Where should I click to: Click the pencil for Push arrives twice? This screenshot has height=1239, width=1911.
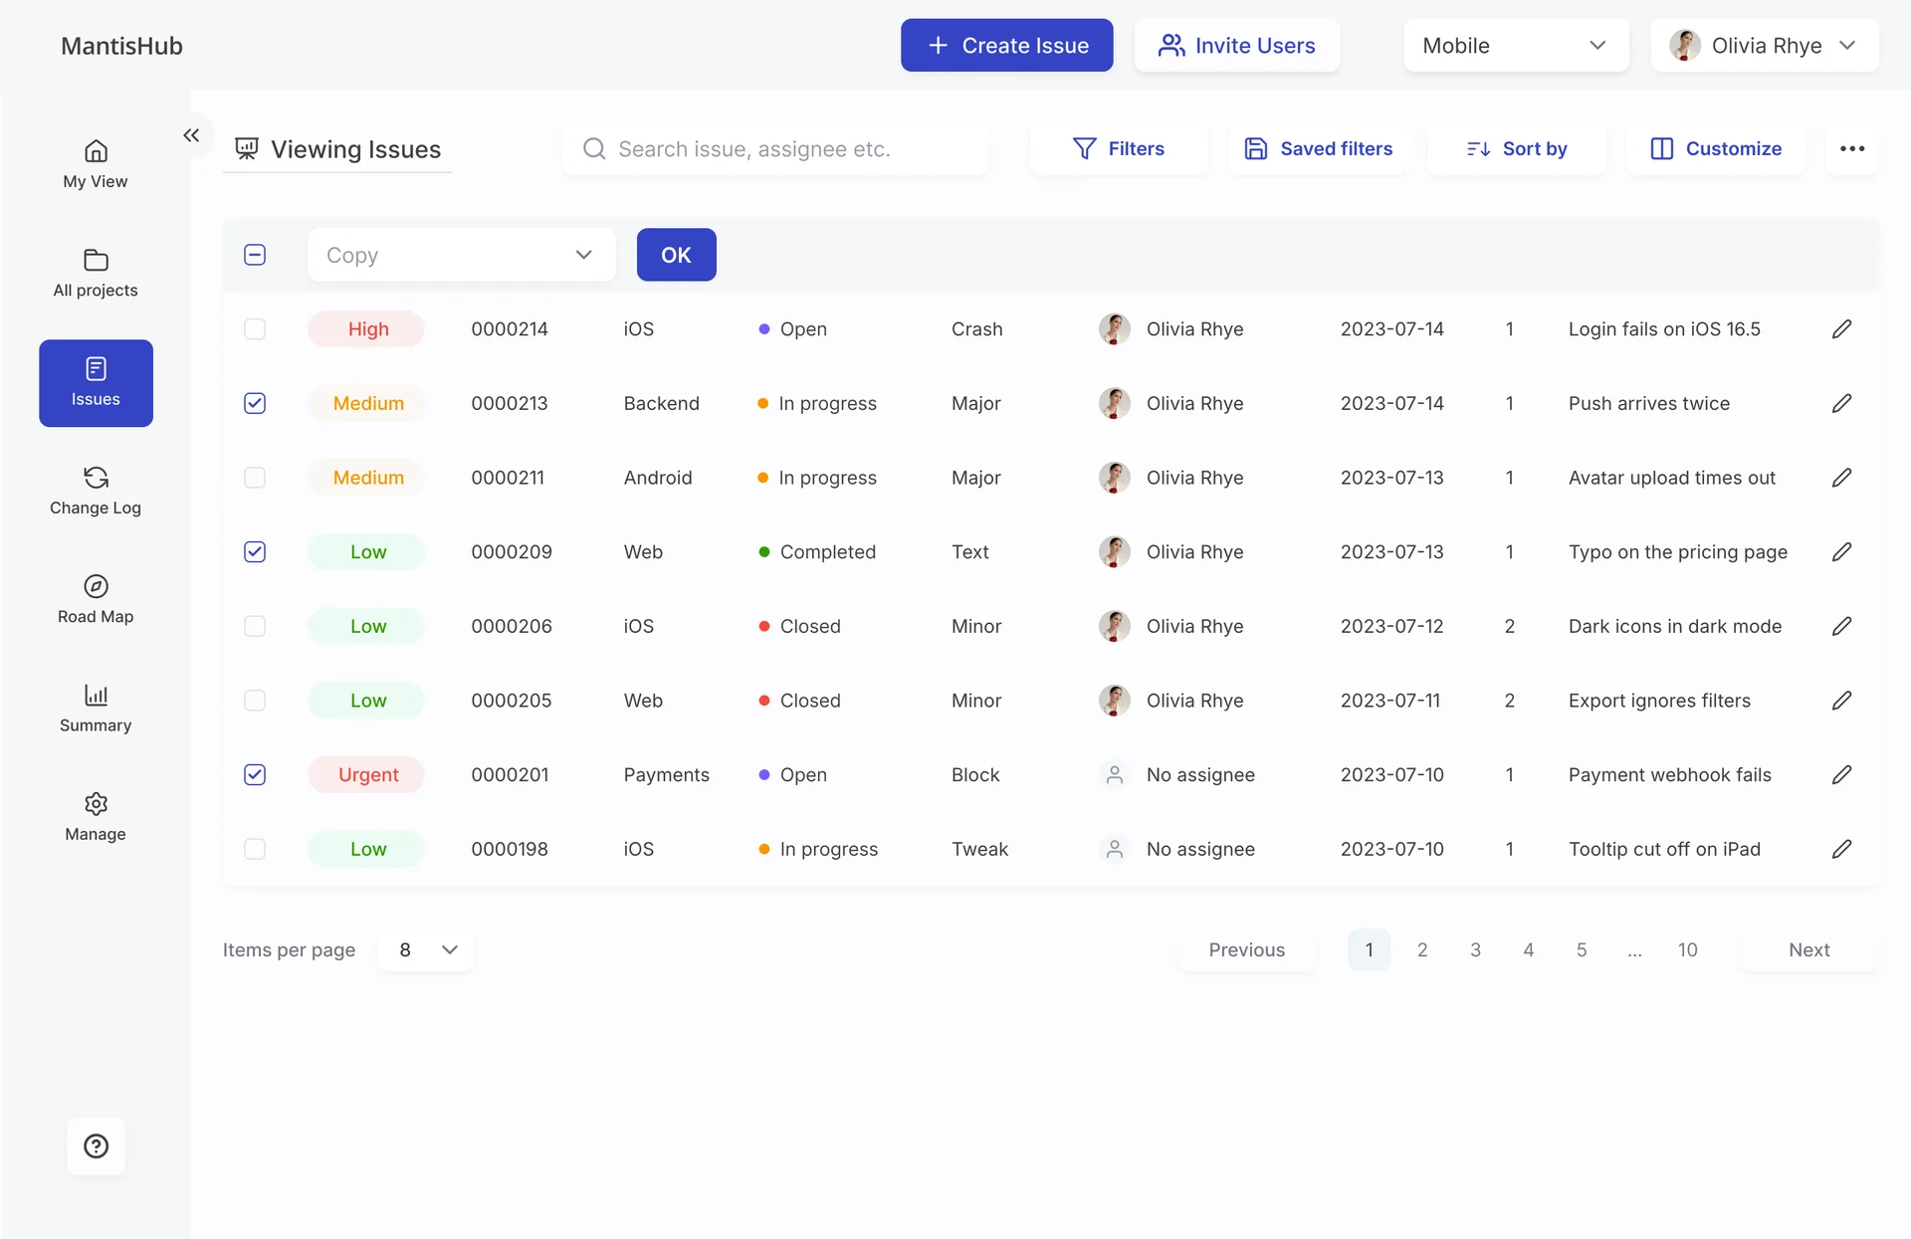[1841, 403]
